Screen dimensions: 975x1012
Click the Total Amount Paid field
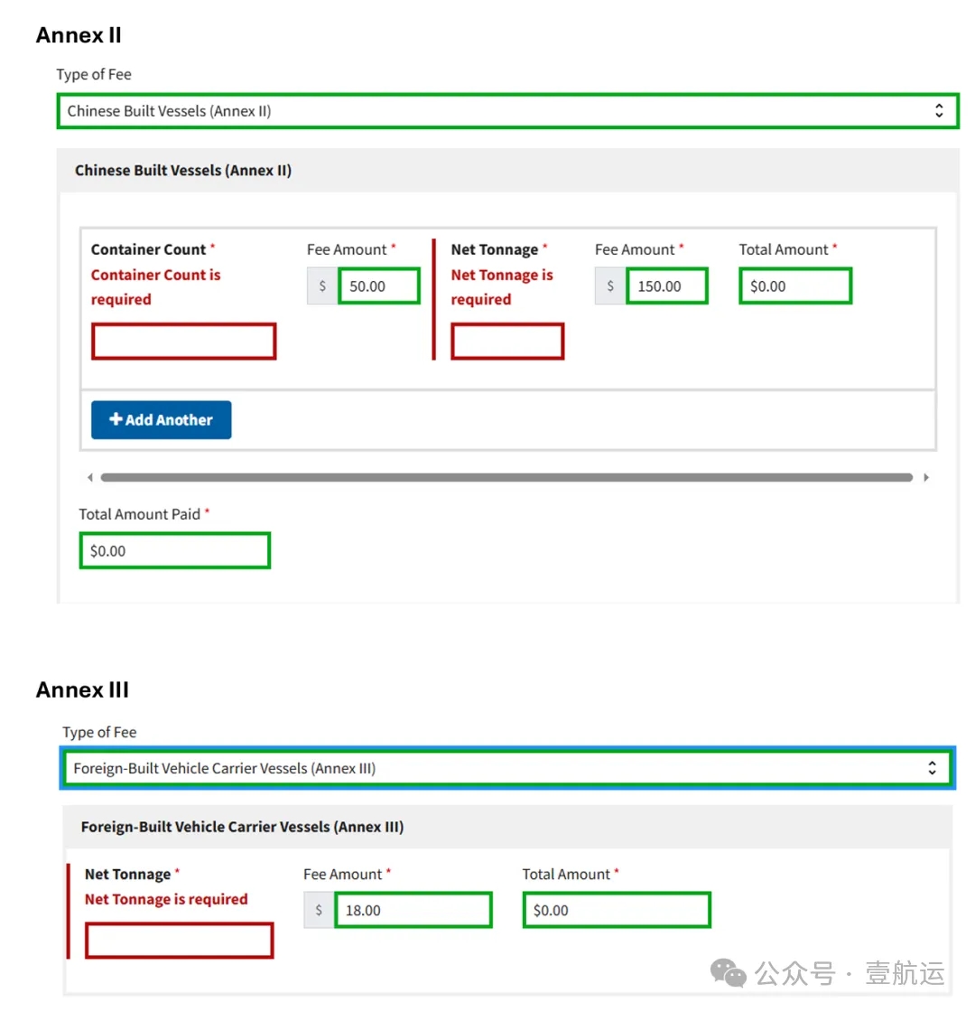point(175,550)
